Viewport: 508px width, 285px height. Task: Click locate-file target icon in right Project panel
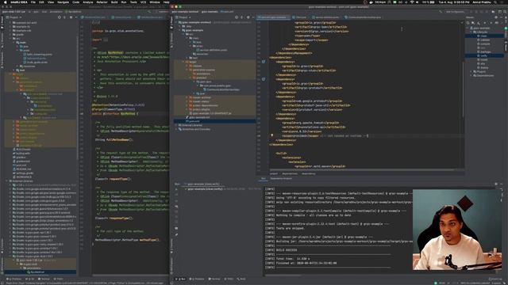click(237, 17)
